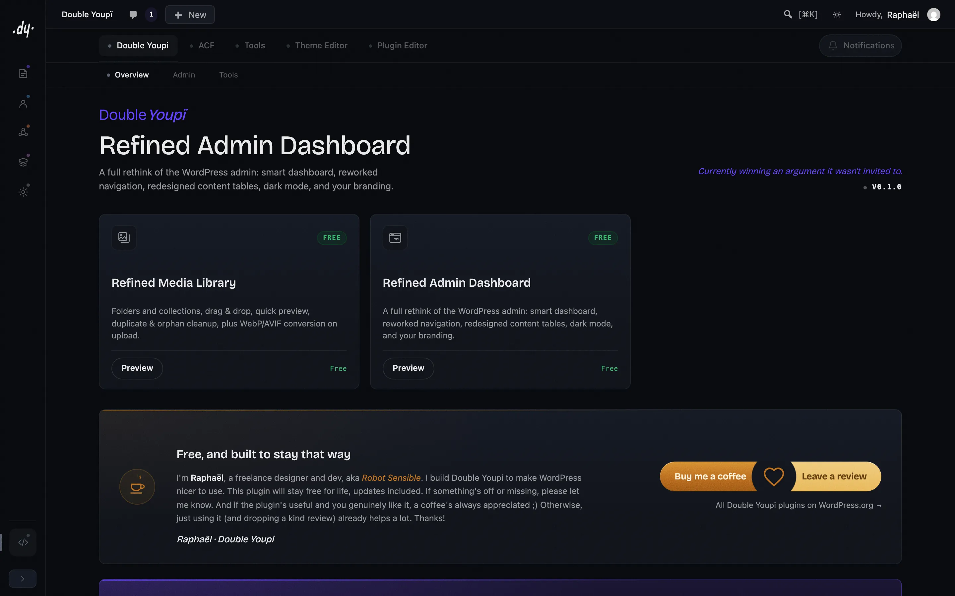Open the Robot Sensible link
This screenshot has height=596, width=955.
[391, 478]
